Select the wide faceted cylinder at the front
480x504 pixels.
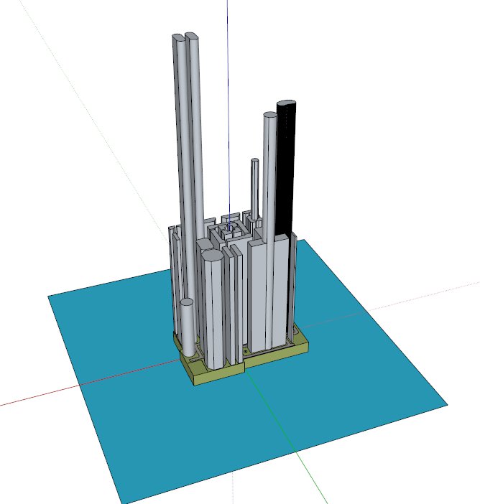pos(213,309)
